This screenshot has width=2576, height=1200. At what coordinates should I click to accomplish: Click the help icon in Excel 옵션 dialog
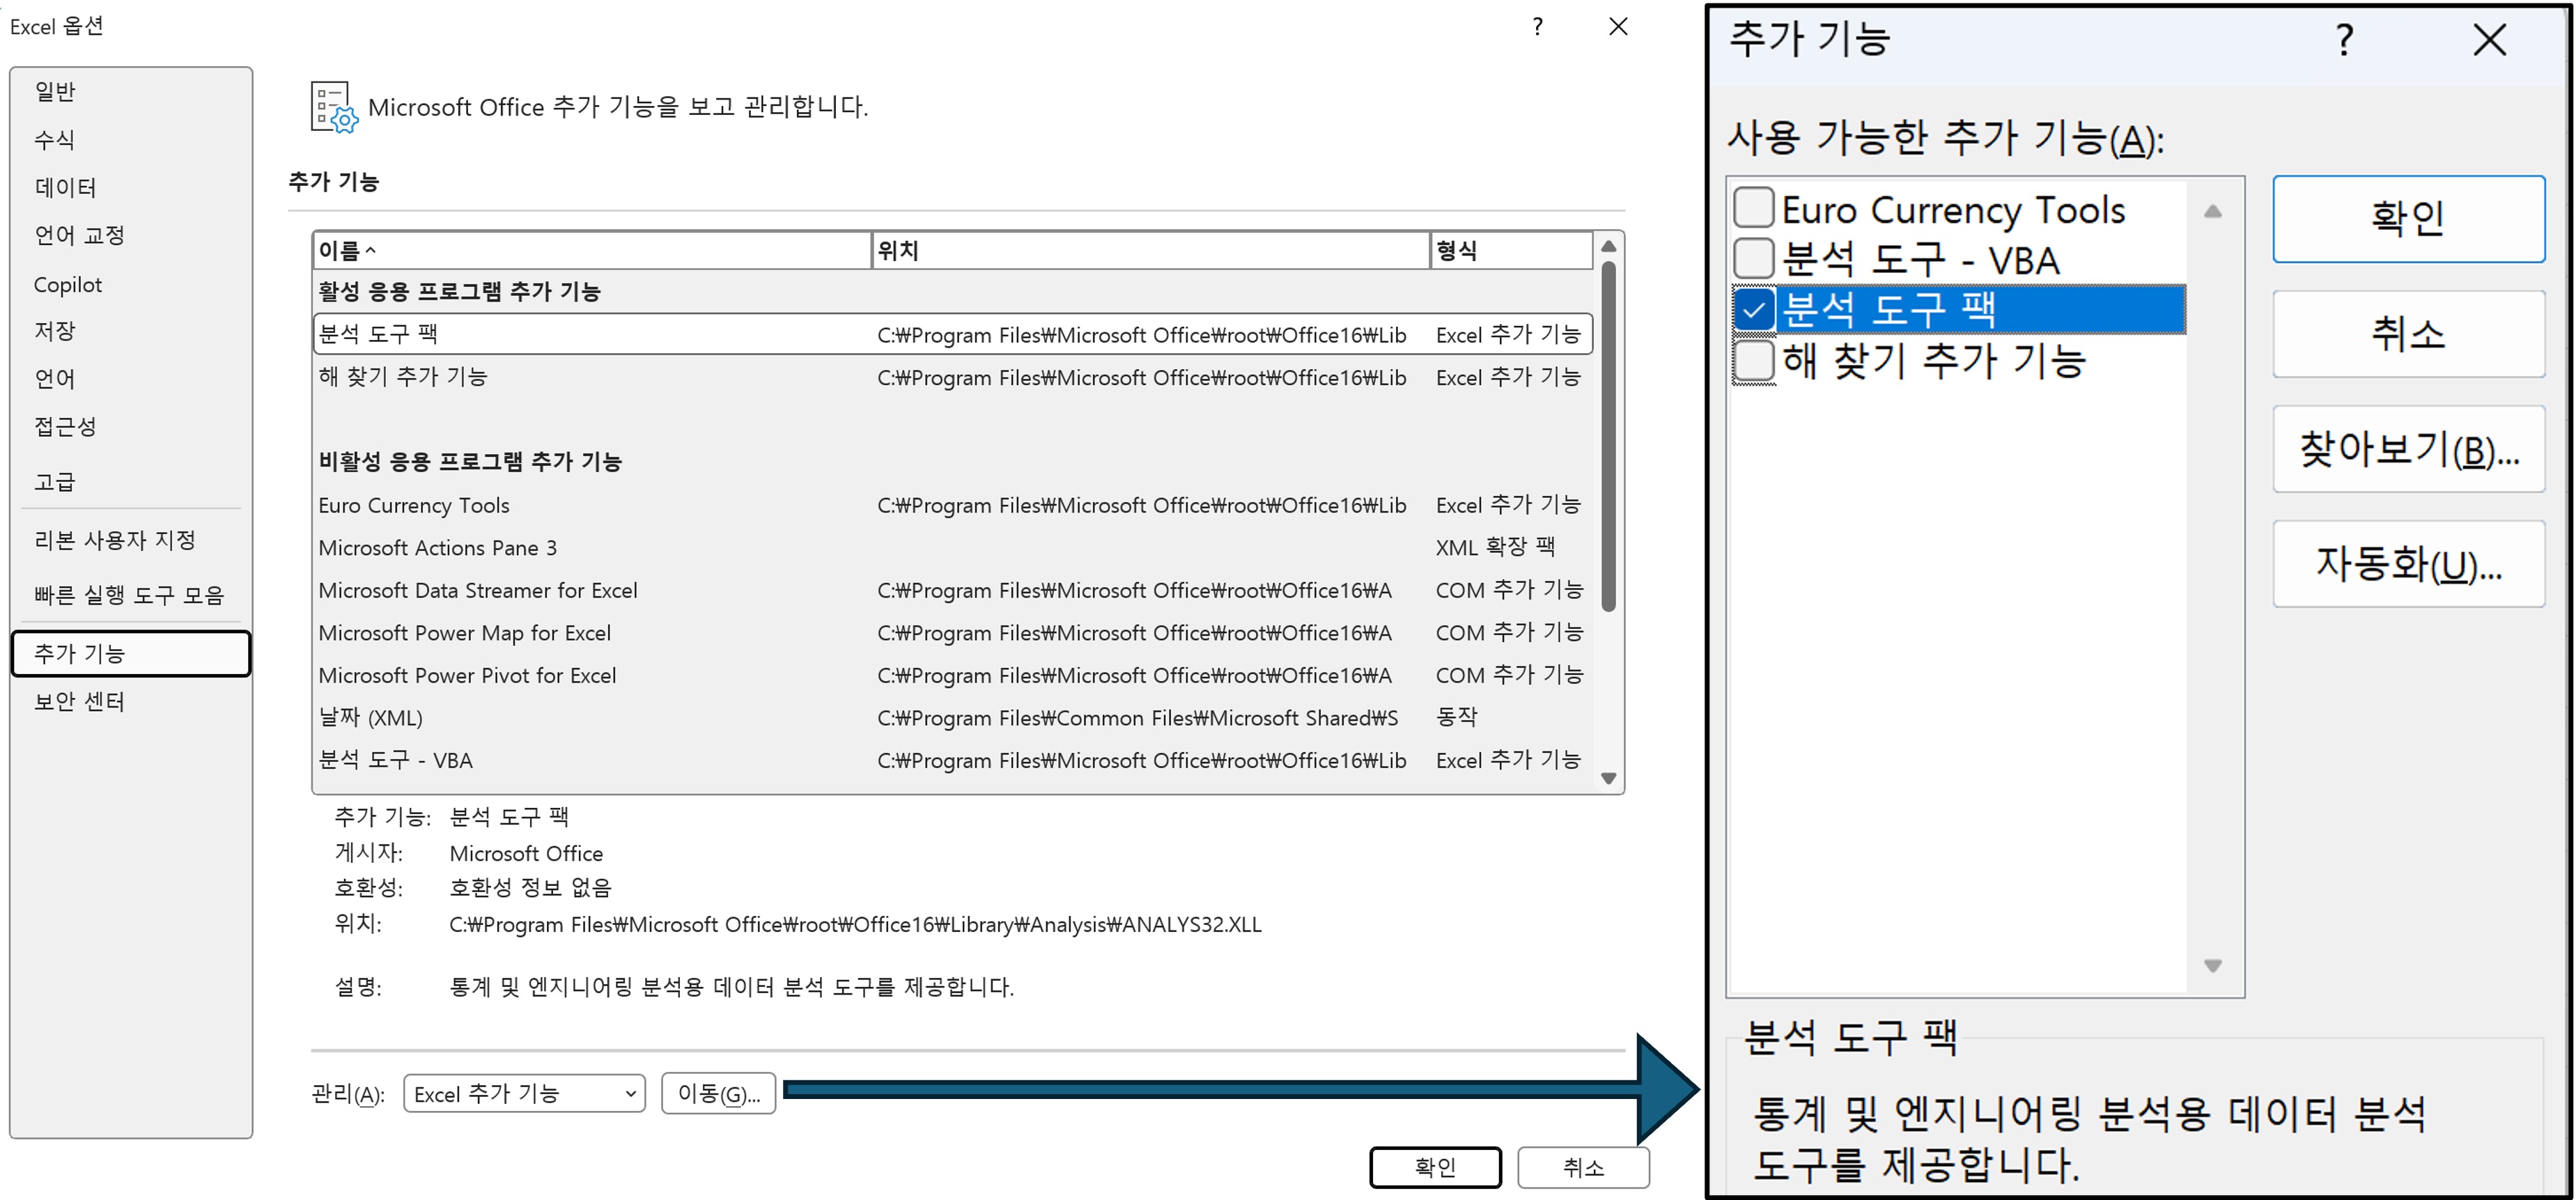tap(1537, 27)
